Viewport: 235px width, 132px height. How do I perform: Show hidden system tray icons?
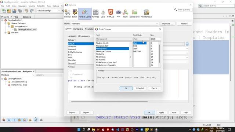click(x=190, y=129)
